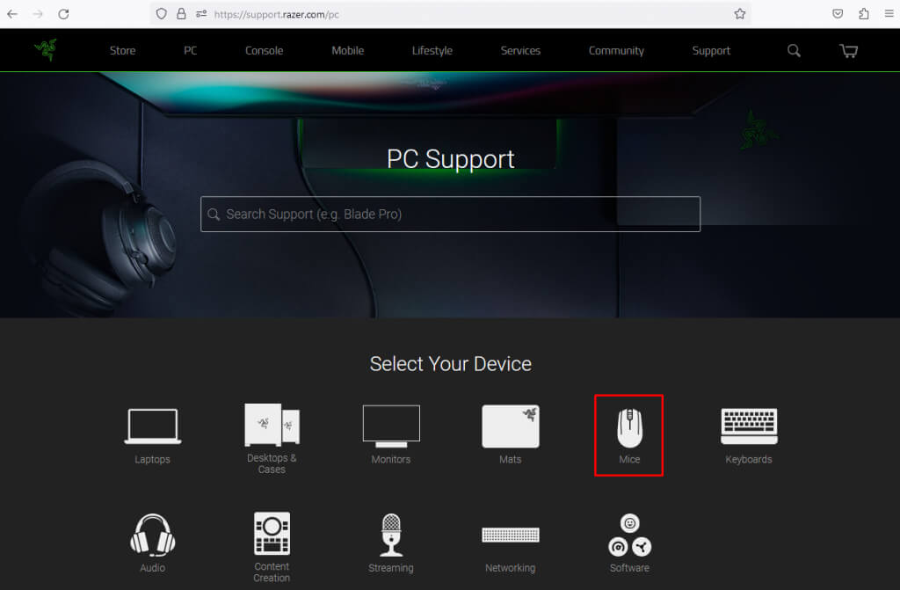This screenshot has width=900, height=590.
Task: Click the browser forward arrow
Action: [x=38, y=14]
